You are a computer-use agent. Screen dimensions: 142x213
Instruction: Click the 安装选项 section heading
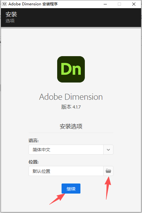click(71, 126)
